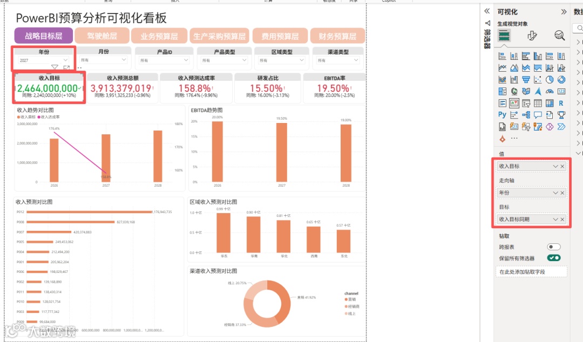Remove 年份 field from 走向轴 well
Screen dimensions: 583x342
(x=562, y=193)
